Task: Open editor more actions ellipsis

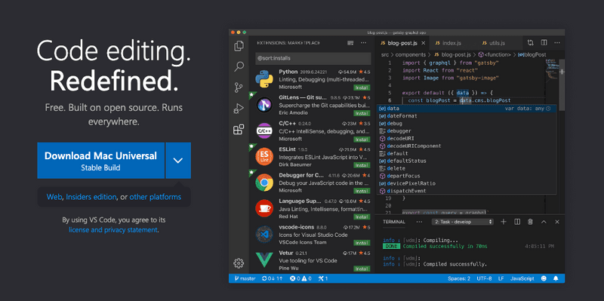Action: [x=557, y=43]
